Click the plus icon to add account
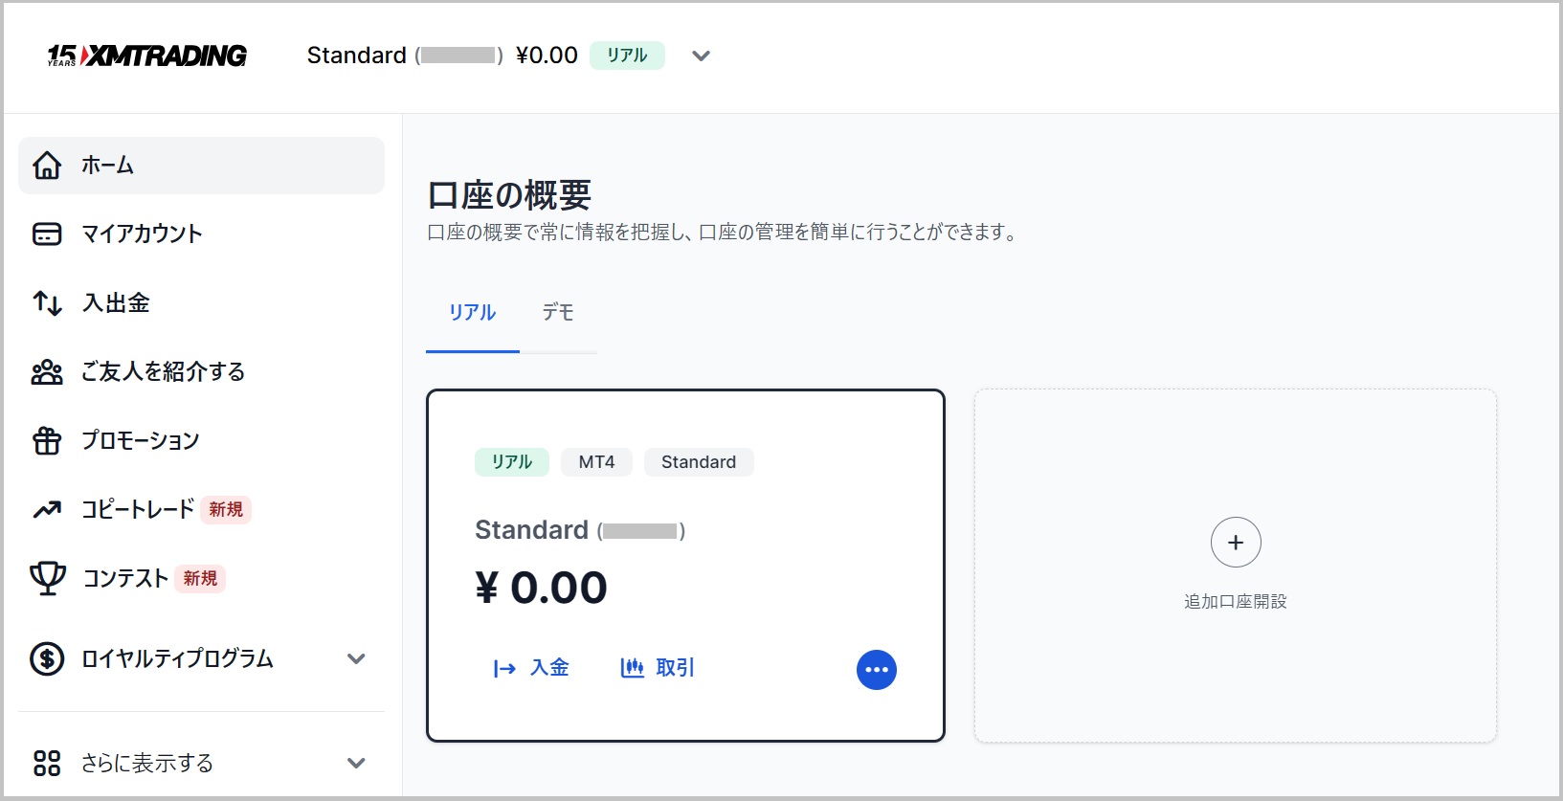This screenshot has height=801, width=1563. click(1235, 543)
